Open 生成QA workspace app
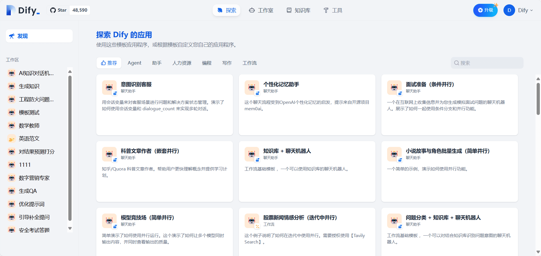This screenshot has width=541, height=256. 36,191
